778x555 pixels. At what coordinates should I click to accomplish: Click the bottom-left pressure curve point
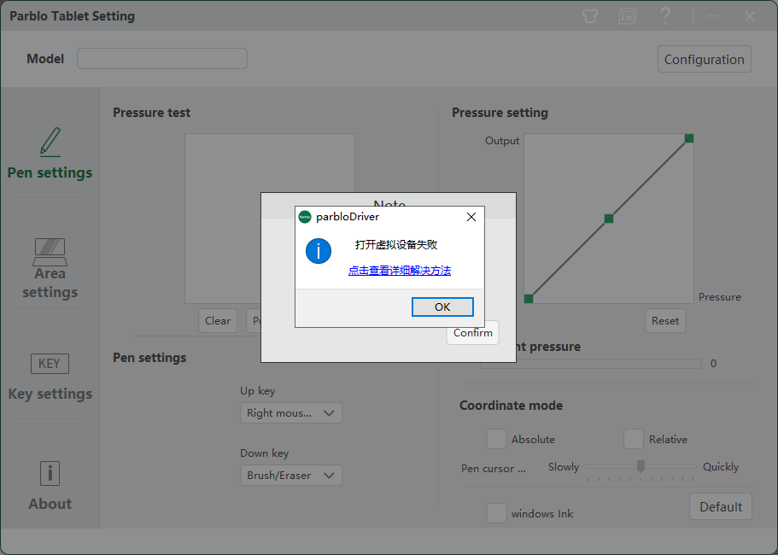pyautogui.click(x=529, y=299)
